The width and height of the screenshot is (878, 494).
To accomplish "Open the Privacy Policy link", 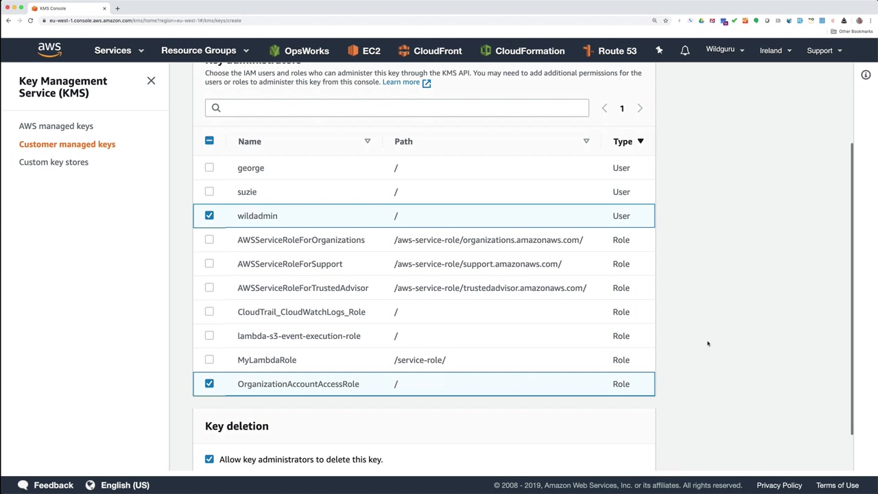I will pos(779,485).
